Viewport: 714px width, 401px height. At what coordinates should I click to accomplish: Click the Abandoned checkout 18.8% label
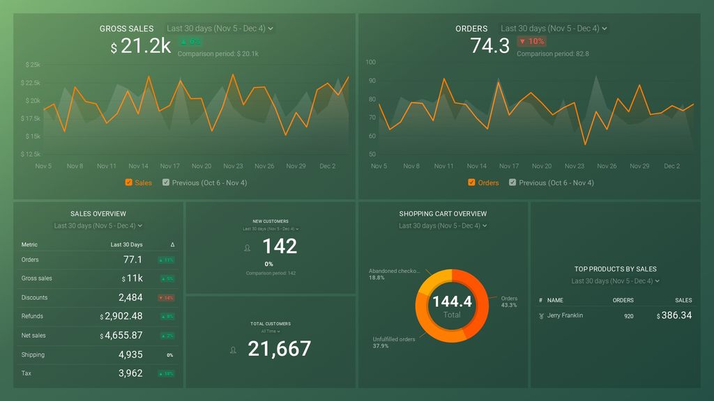[395, 274]
